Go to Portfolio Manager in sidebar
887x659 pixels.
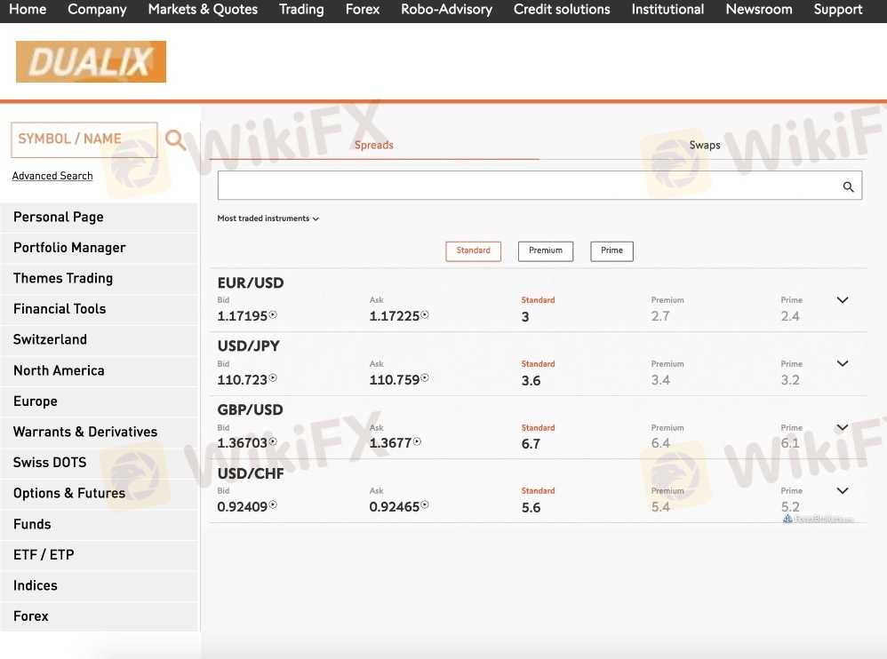(x=69, y=248)
